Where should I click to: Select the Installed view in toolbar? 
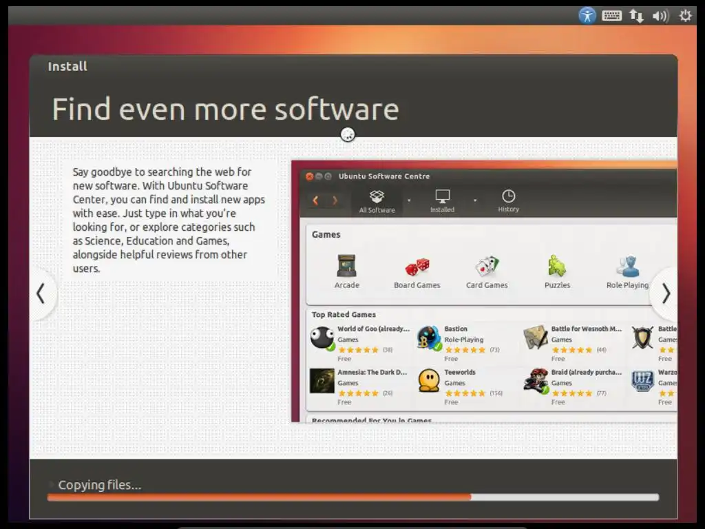(443, 201)
